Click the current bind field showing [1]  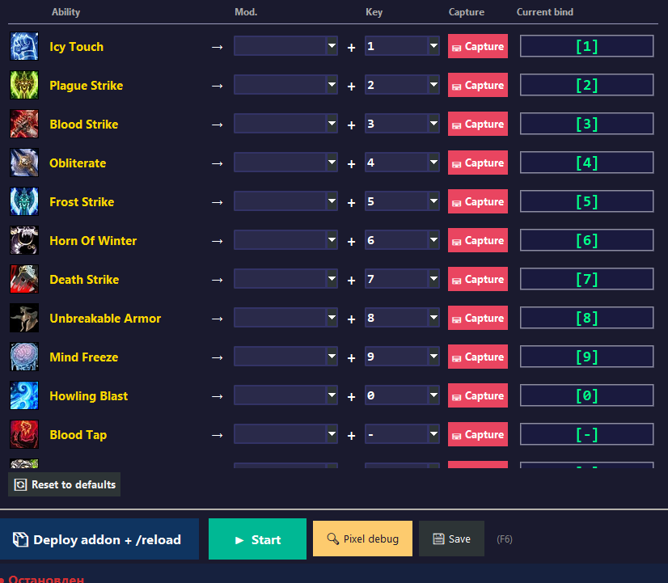click(586, 46)
